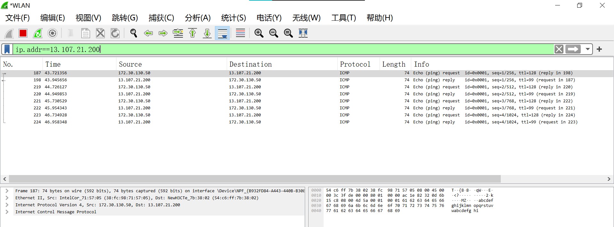Click the horizontal scrollbar of the packet list
Viewport: 614px width, 227px height.
[x=255, y=179]
